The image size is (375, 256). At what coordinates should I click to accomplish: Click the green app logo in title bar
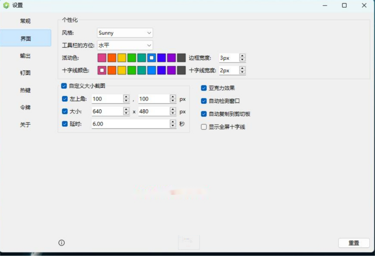[x=6, y=5]
